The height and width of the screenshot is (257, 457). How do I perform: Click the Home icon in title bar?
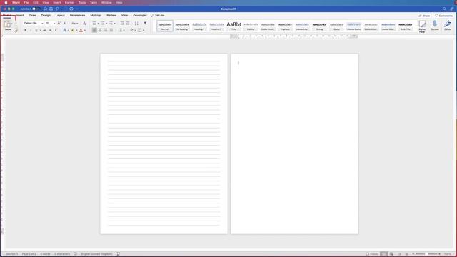[x=45, y=9]
